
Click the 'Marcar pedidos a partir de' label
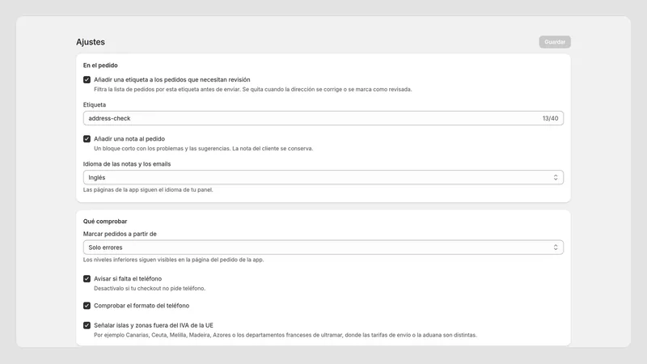pos(120,234)
